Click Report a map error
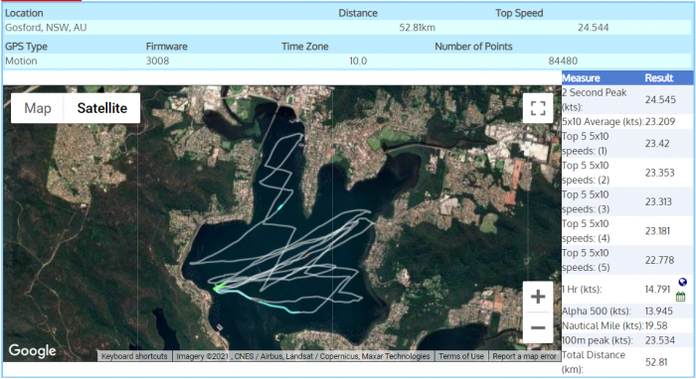This screenshot has width=696, height=379. tap(524, 356)
